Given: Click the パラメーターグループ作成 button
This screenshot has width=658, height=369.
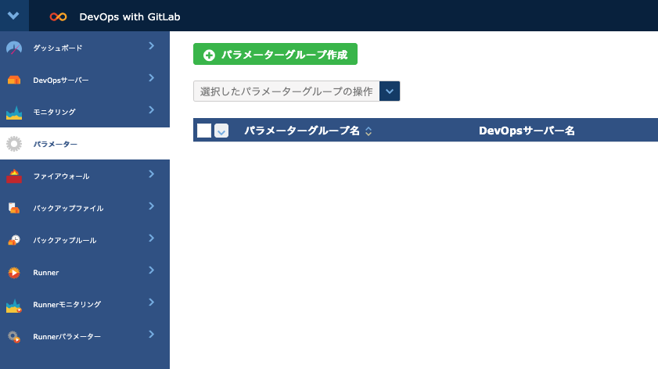Looking at the screenshot, I should point(275,55).
